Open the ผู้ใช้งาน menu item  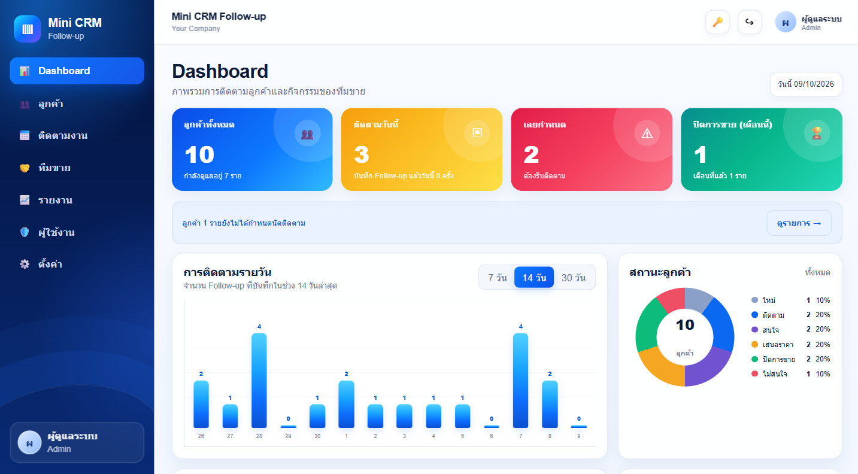tap(77, 232)
